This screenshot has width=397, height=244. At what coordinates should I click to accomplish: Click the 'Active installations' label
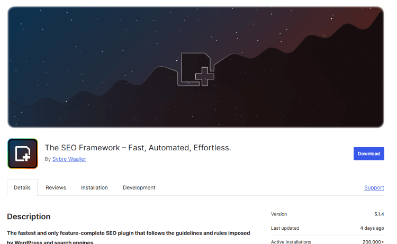pyautogui.click(x=291, y=242)
